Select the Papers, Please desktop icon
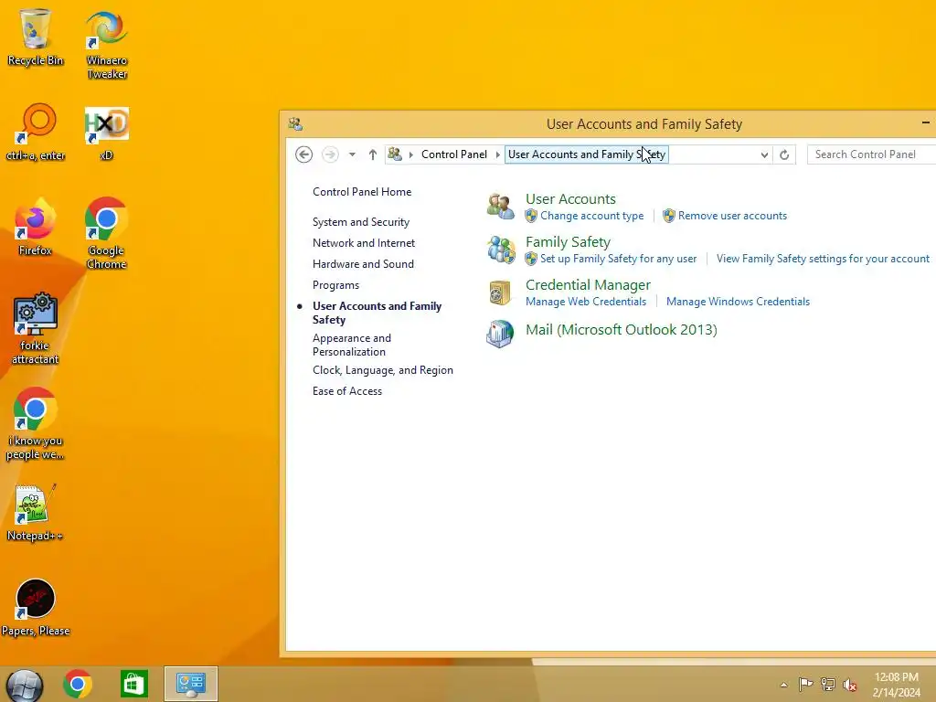The width and height of the screenshot is (936, 702). (x=36, y=608)
